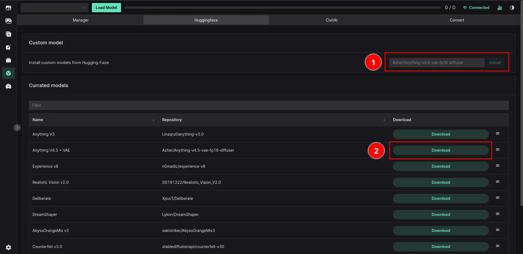Click the Anything V3 name cell
Viewport: 523px width, 254px height.
click(x=43, y=134)
